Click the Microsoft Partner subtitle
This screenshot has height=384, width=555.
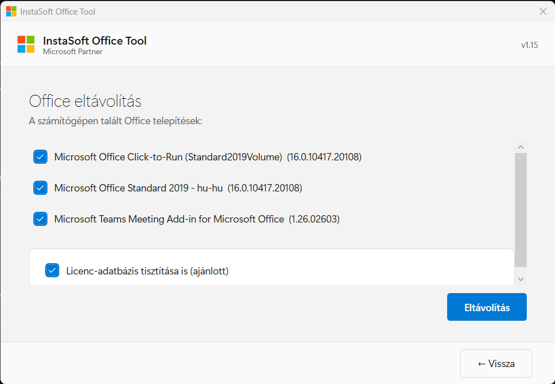point(73,52)
